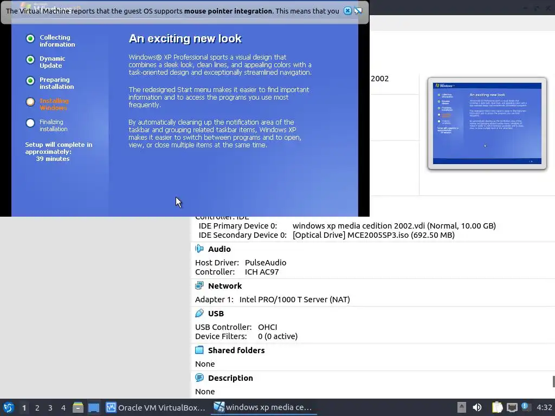This screenshot has width=555, height=416.
Task: Click the details pane vertical scrollbar
Action: [553, 382]
